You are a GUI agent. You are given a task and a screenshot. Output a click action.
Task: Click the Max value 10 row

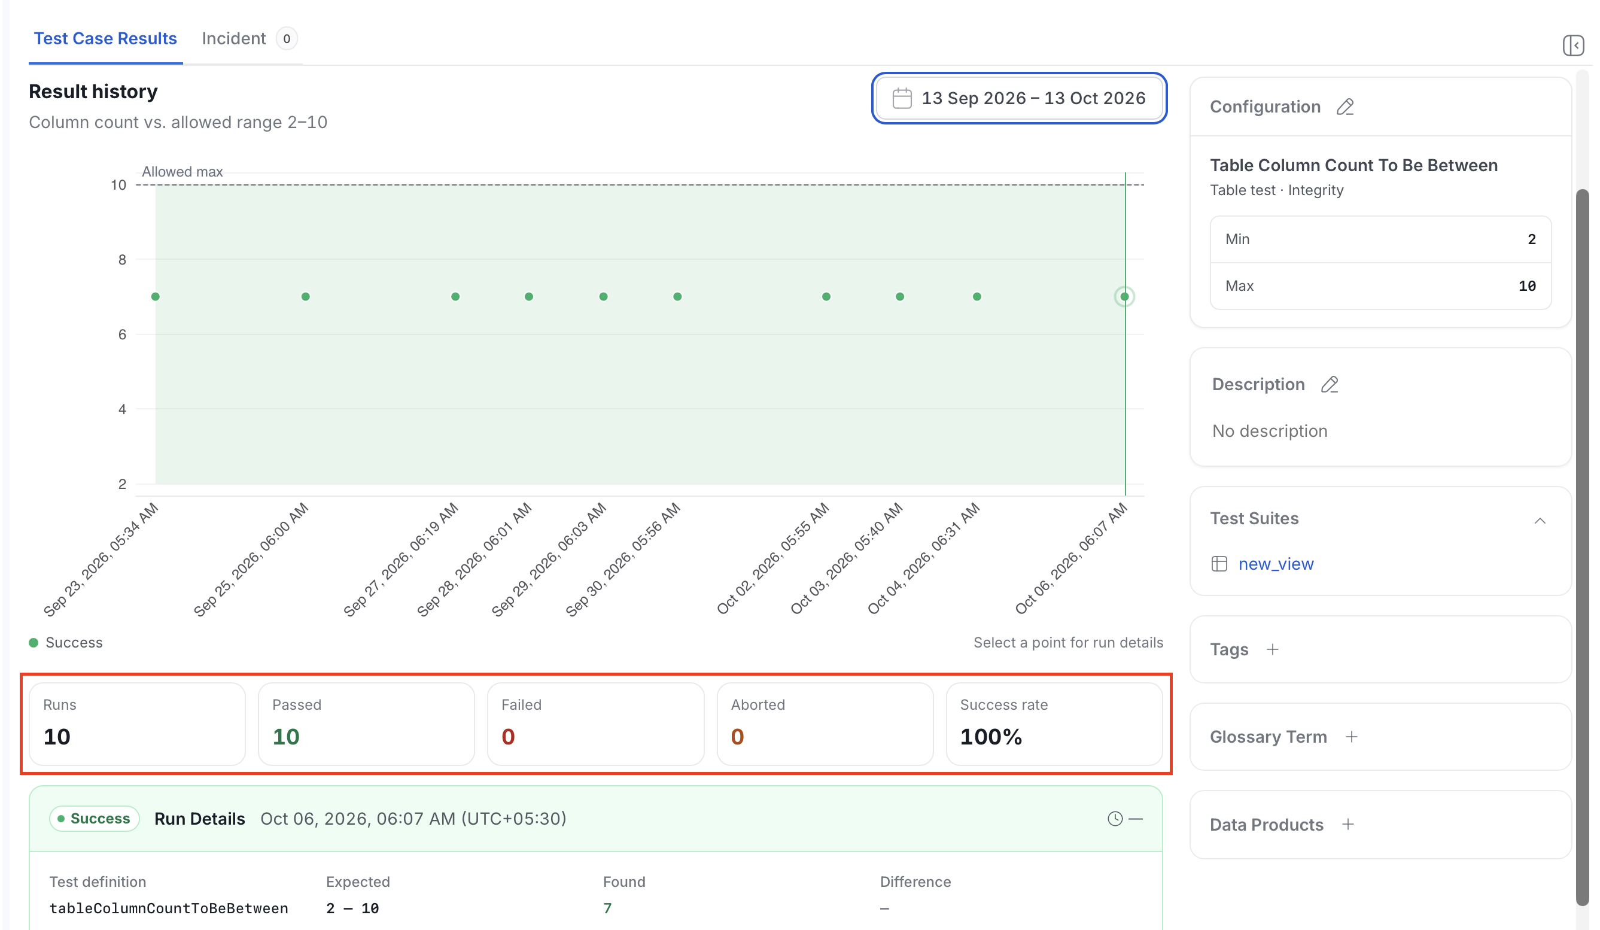point(1380,286)
